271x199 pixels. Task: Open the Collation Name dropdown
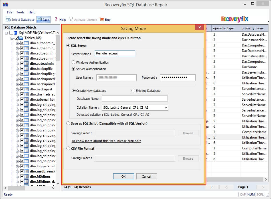pyautogui.click(x=166, y=107)
